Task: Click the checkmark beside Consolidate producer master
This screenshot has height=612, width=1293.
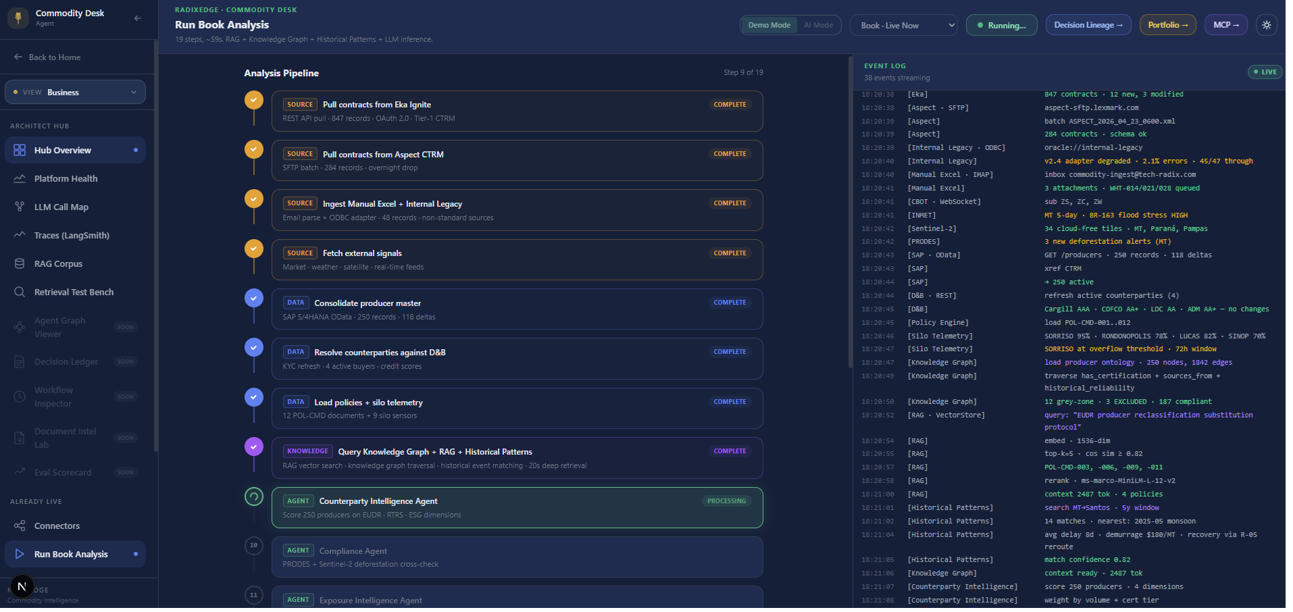Action: coord(254,298)
